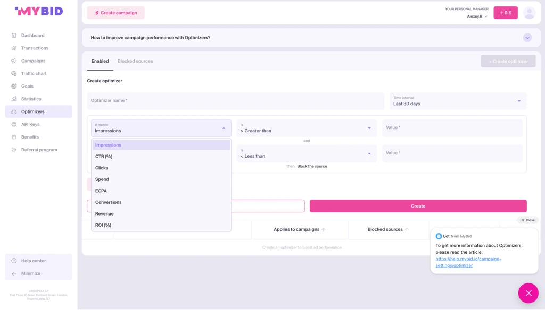Click the Value field for Less than
The height and width of the screenshot is (310, 545).
click(x=452, y=153)
